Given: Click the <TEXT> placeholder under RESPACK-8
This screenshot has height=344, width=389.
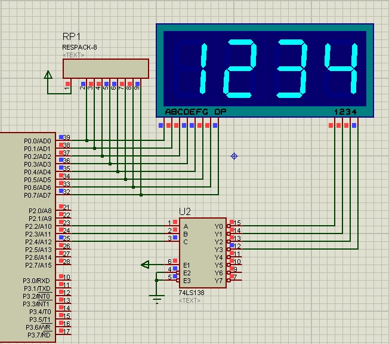Looking at the screenshot, I should (73, 55).
